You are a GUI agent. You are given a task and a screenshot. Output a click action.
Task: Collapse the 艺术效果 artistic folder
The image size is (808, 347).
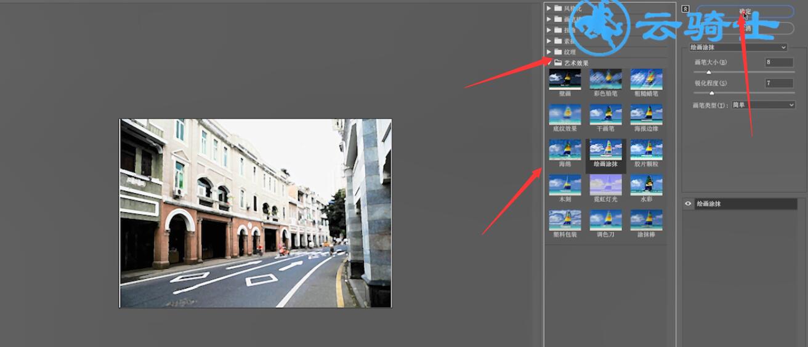549,63
